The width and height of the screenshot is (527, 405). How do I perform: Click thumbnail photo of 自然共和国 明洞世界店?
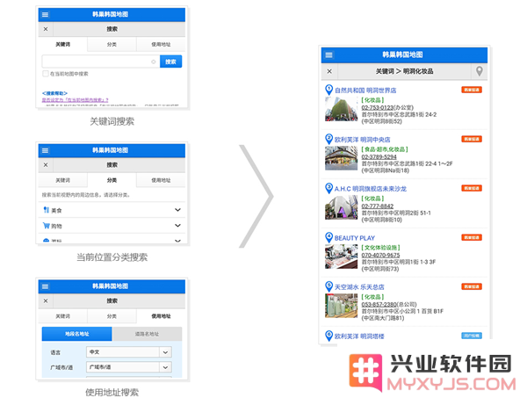pos(341,109)
